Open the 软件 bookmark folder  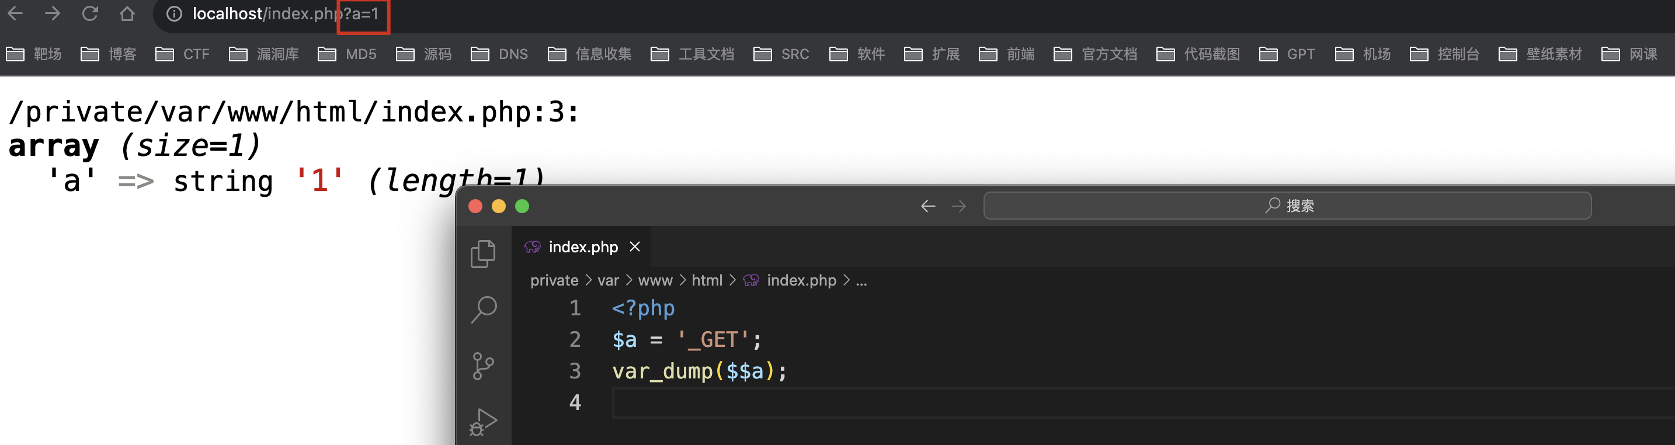(857, 54)
